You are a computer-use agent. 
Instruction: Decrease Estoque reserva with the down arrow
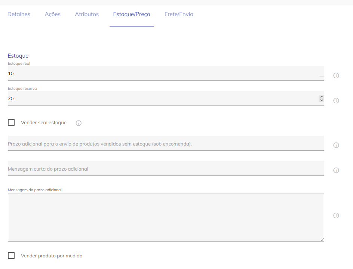(322, 100)
